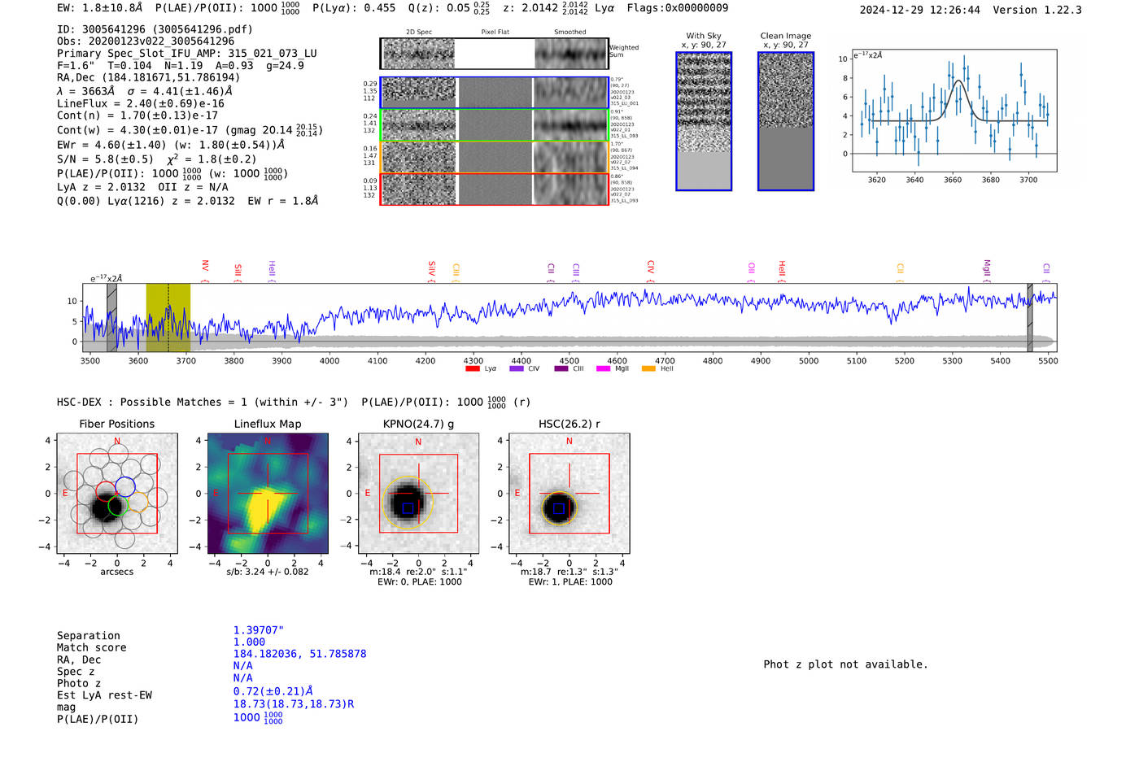This screenshot has height=775, width=1139.
Task: Click the red CIV line marker above the spectrum
Action: click(650, 271)
